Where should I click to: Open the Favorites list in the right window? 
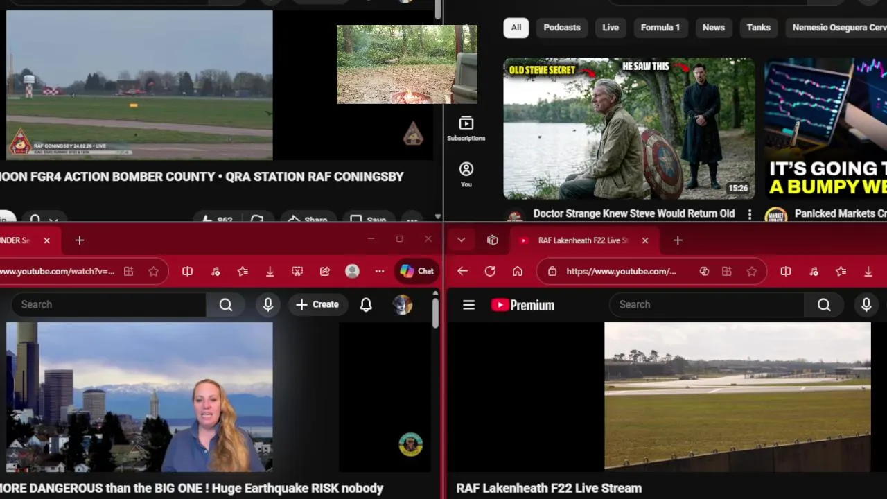pyautogui.click(x=841, y=272)
